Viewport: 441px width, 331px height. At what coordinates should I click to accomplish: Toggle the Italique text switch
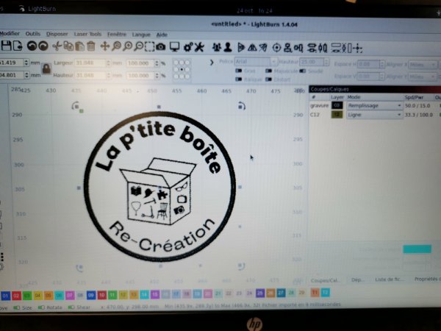239,79
